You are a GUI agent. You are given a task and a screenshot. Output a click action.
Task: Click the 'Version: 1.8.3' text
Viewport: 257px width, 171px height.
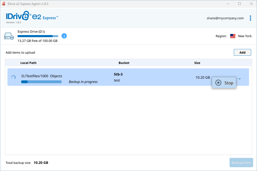13,23
